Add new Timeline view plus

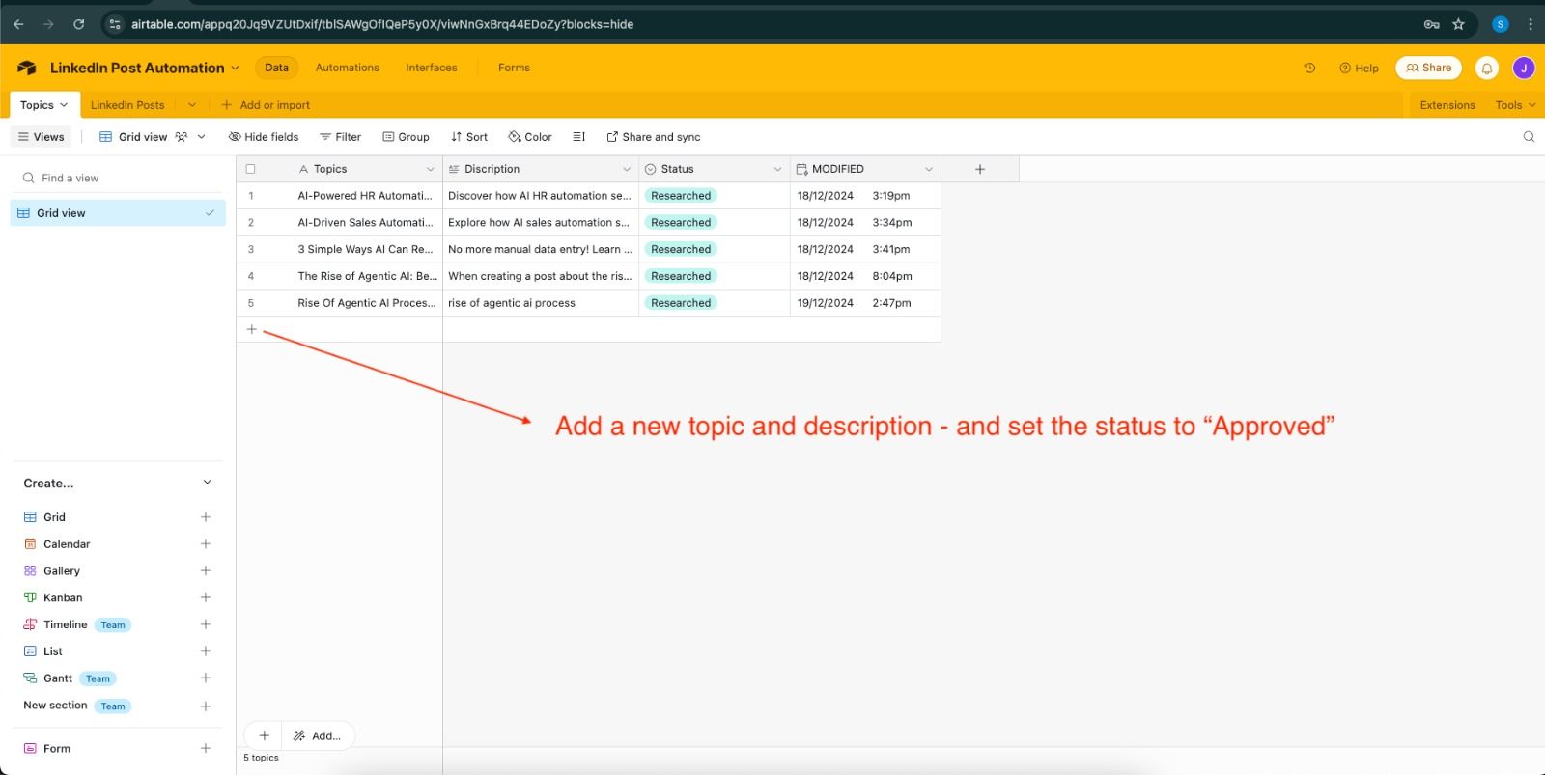click(206, 624)
